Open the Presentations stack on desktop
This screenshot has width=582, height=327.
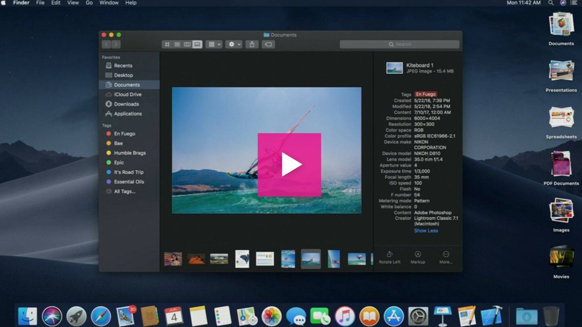tap(561, 76)
